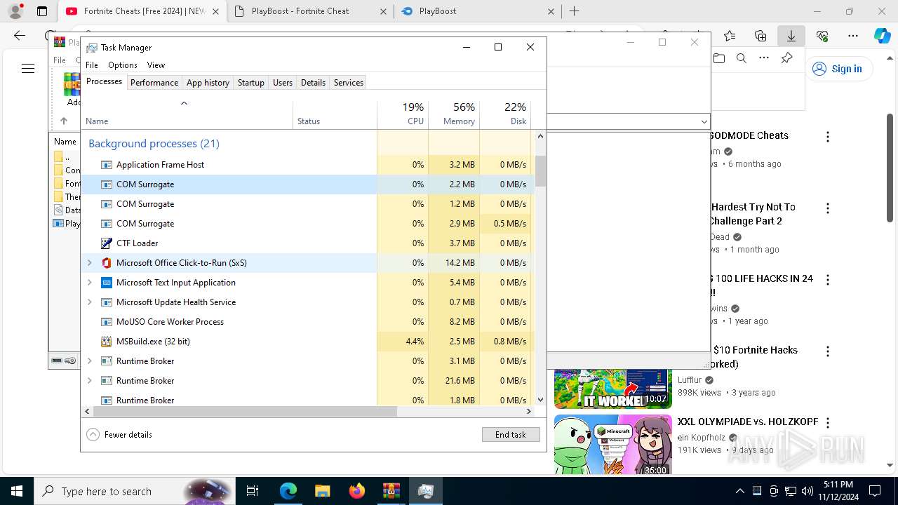Open the PlayBoost browser tab
Image resolution: width=898 pixels, height=505 pixels.
coord(477,11)
